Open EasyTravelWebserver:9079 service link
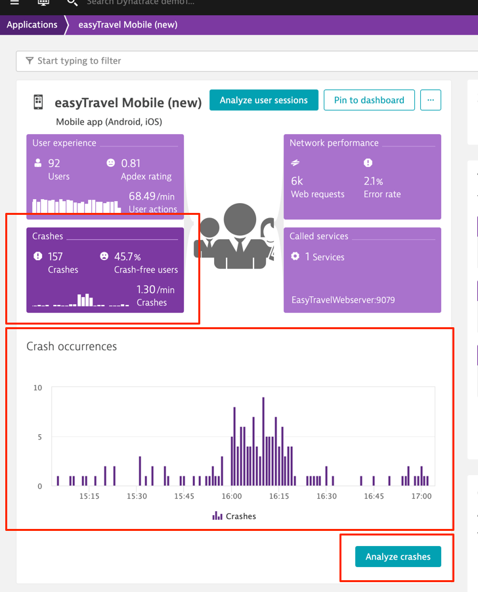This screenshot has width=478, height=592. pos(343,300)
